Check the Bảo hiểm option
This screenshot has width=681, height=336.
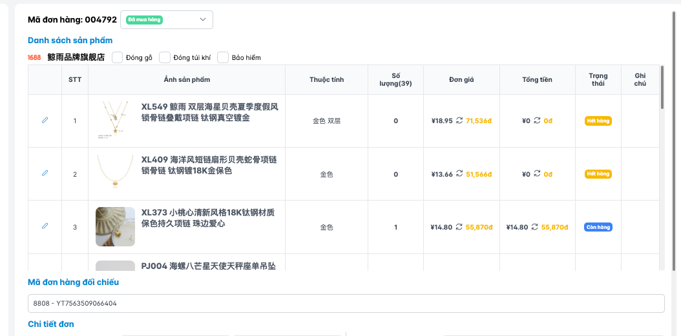click(223, 57)
